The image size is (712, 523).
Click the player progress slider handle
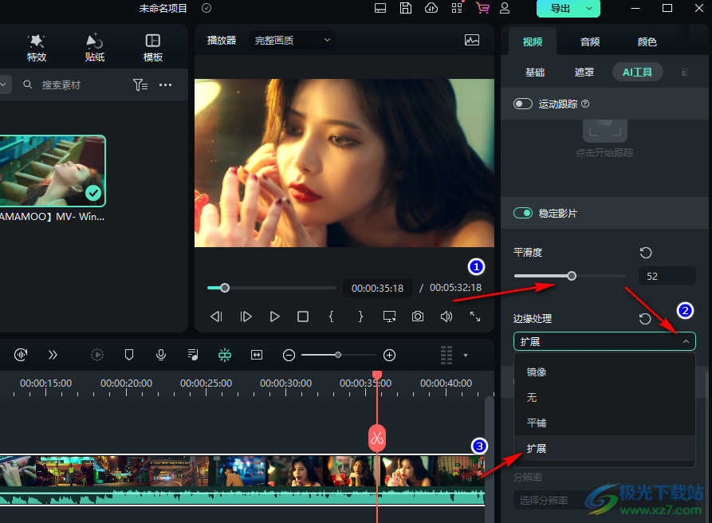pos(225,288)
